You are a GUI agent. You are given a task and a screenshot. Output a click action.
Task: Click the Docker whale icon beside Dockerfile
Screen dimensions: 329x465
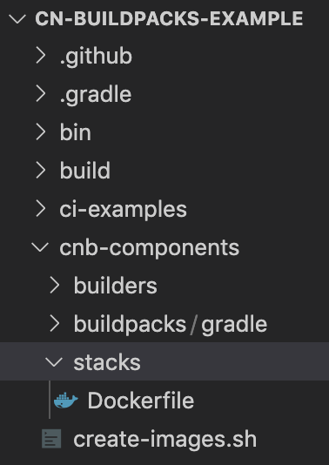click(x=66, y=401)
